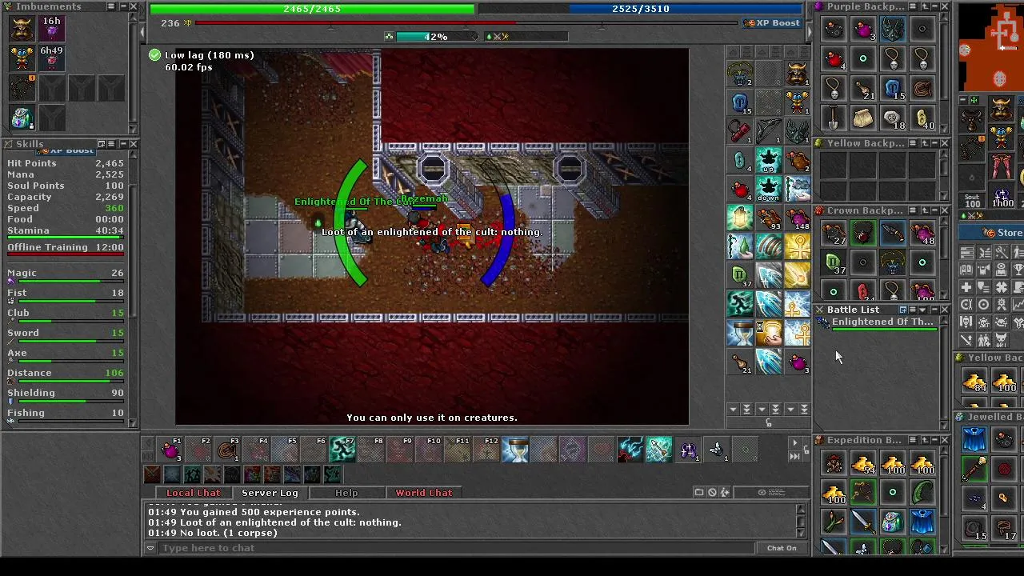The height and width of the screenshot is (576, 1024).
Task: Click the blue cape in Jewelled Backpack
Action: coord(974,439)
